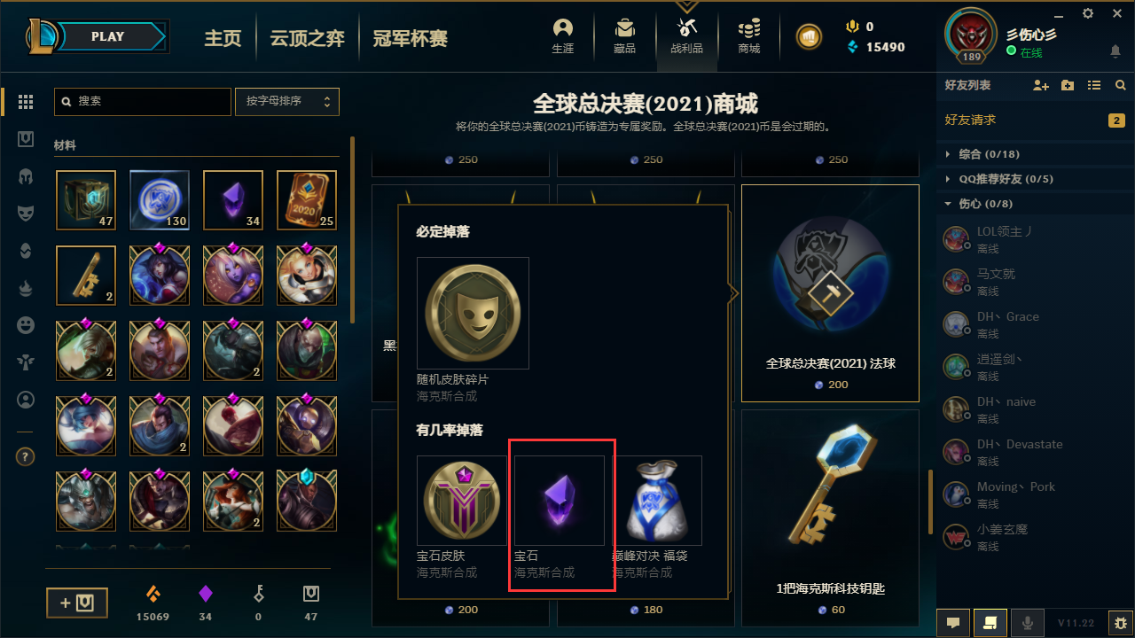Open the help question mark icon

coord(26,457)
